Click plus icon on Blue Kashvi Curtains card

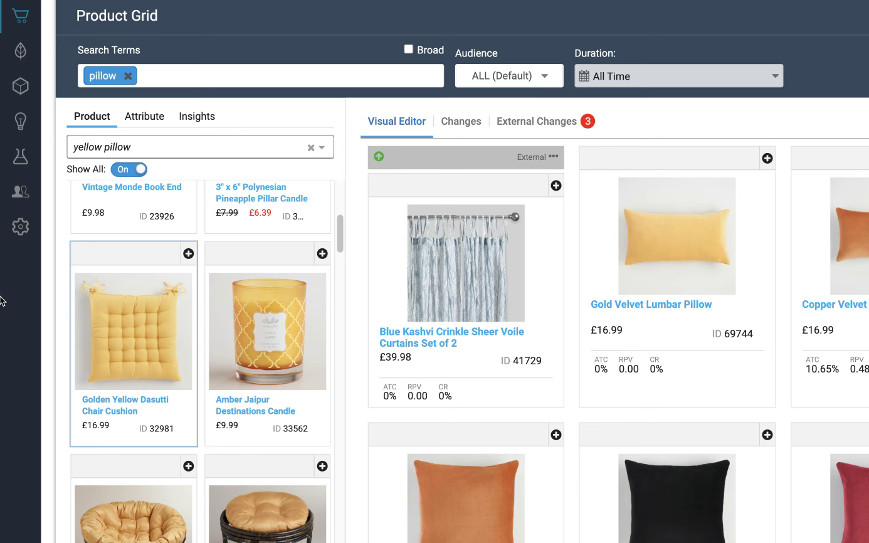coord(556,186)
